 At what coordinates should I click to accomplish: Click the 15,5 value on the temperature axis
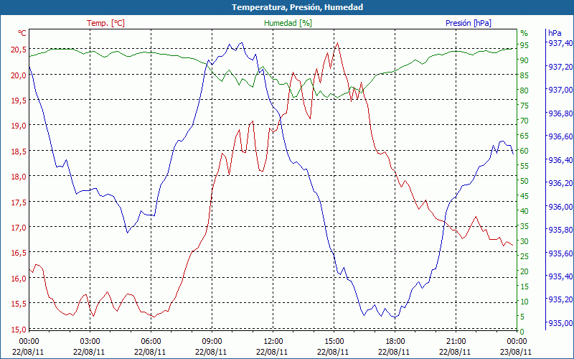tap(19, 304)
